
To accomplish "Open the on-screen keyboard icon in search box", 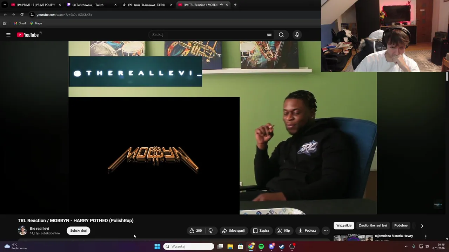I will click(269, 35).
